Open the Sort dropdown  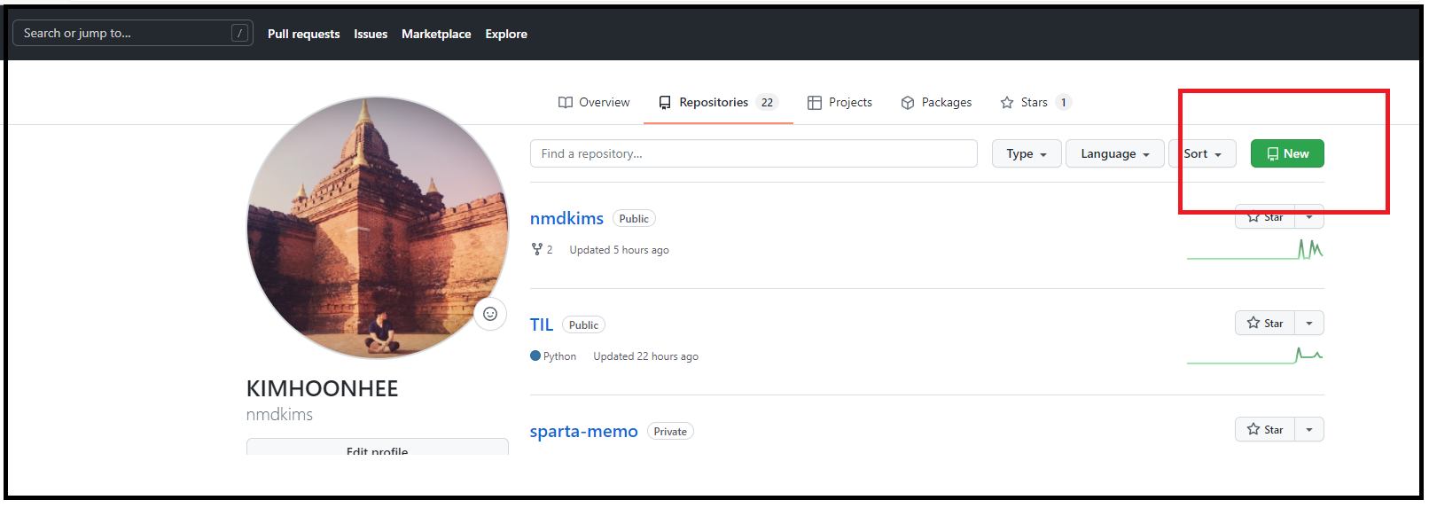coord(1203,153)
